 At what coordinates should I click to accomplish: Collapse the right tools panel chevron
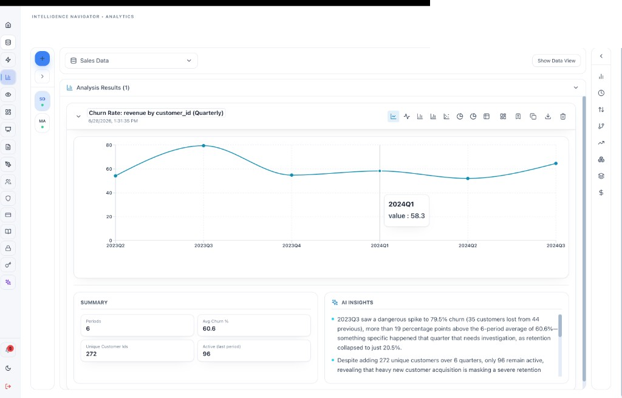pyautogui.click(x=601, y=57)
